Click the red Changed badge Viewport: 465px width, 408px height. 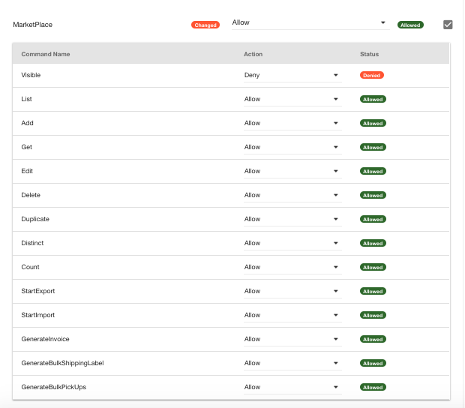tap(205, 25)
